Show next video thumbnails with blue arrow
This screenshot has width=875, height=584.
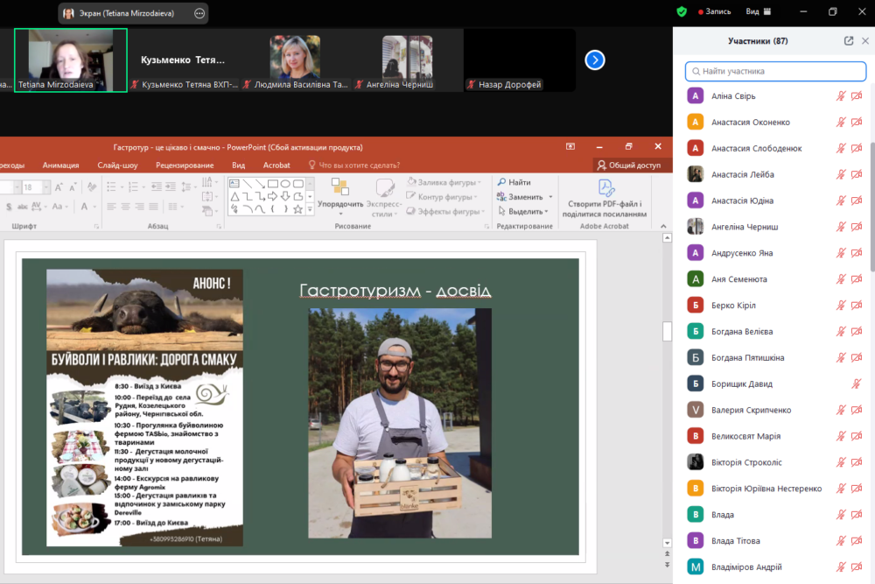tap(595, 60)
